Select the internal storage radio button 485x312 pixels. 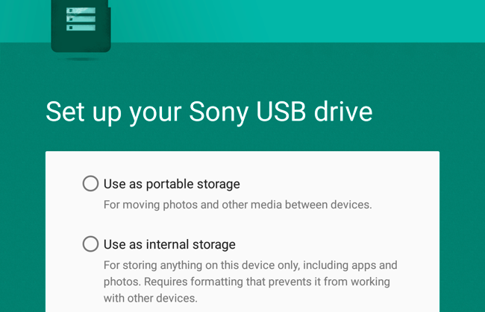tap(90, 243)
